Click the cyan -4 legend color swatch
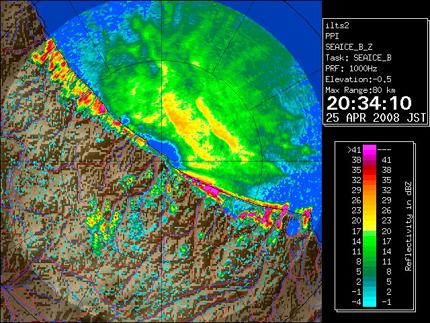Viewport: 430px width, 323px height. pos(370,302)
